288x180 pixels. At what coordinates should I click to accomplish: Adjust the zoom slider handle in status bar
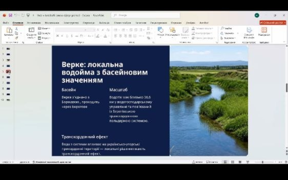coord(262,162)
